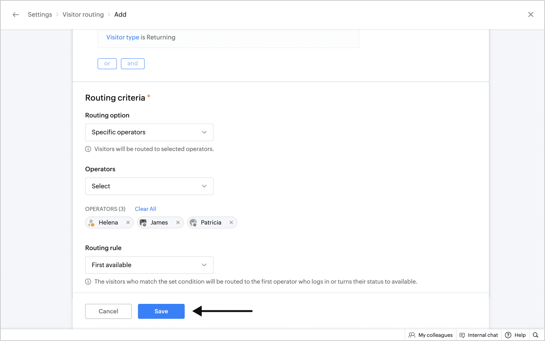Image resolution: width=545 pixels, height=341 pixels.
Task: Click the Visitor type condition link
Action: [123, 37]
